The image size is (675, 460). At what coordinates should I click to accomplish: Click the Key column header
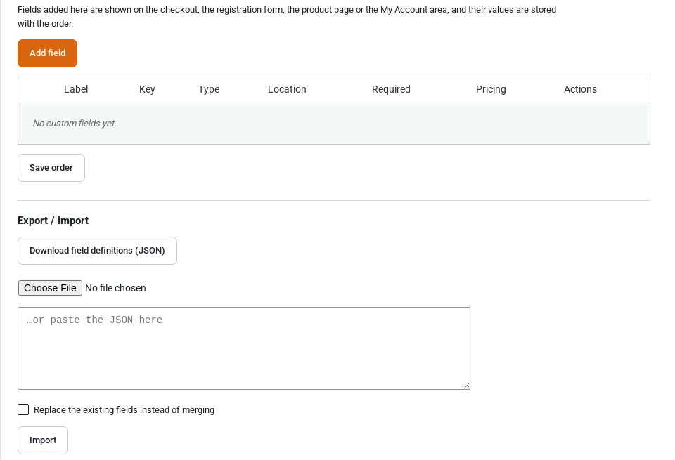click(147, 89)
